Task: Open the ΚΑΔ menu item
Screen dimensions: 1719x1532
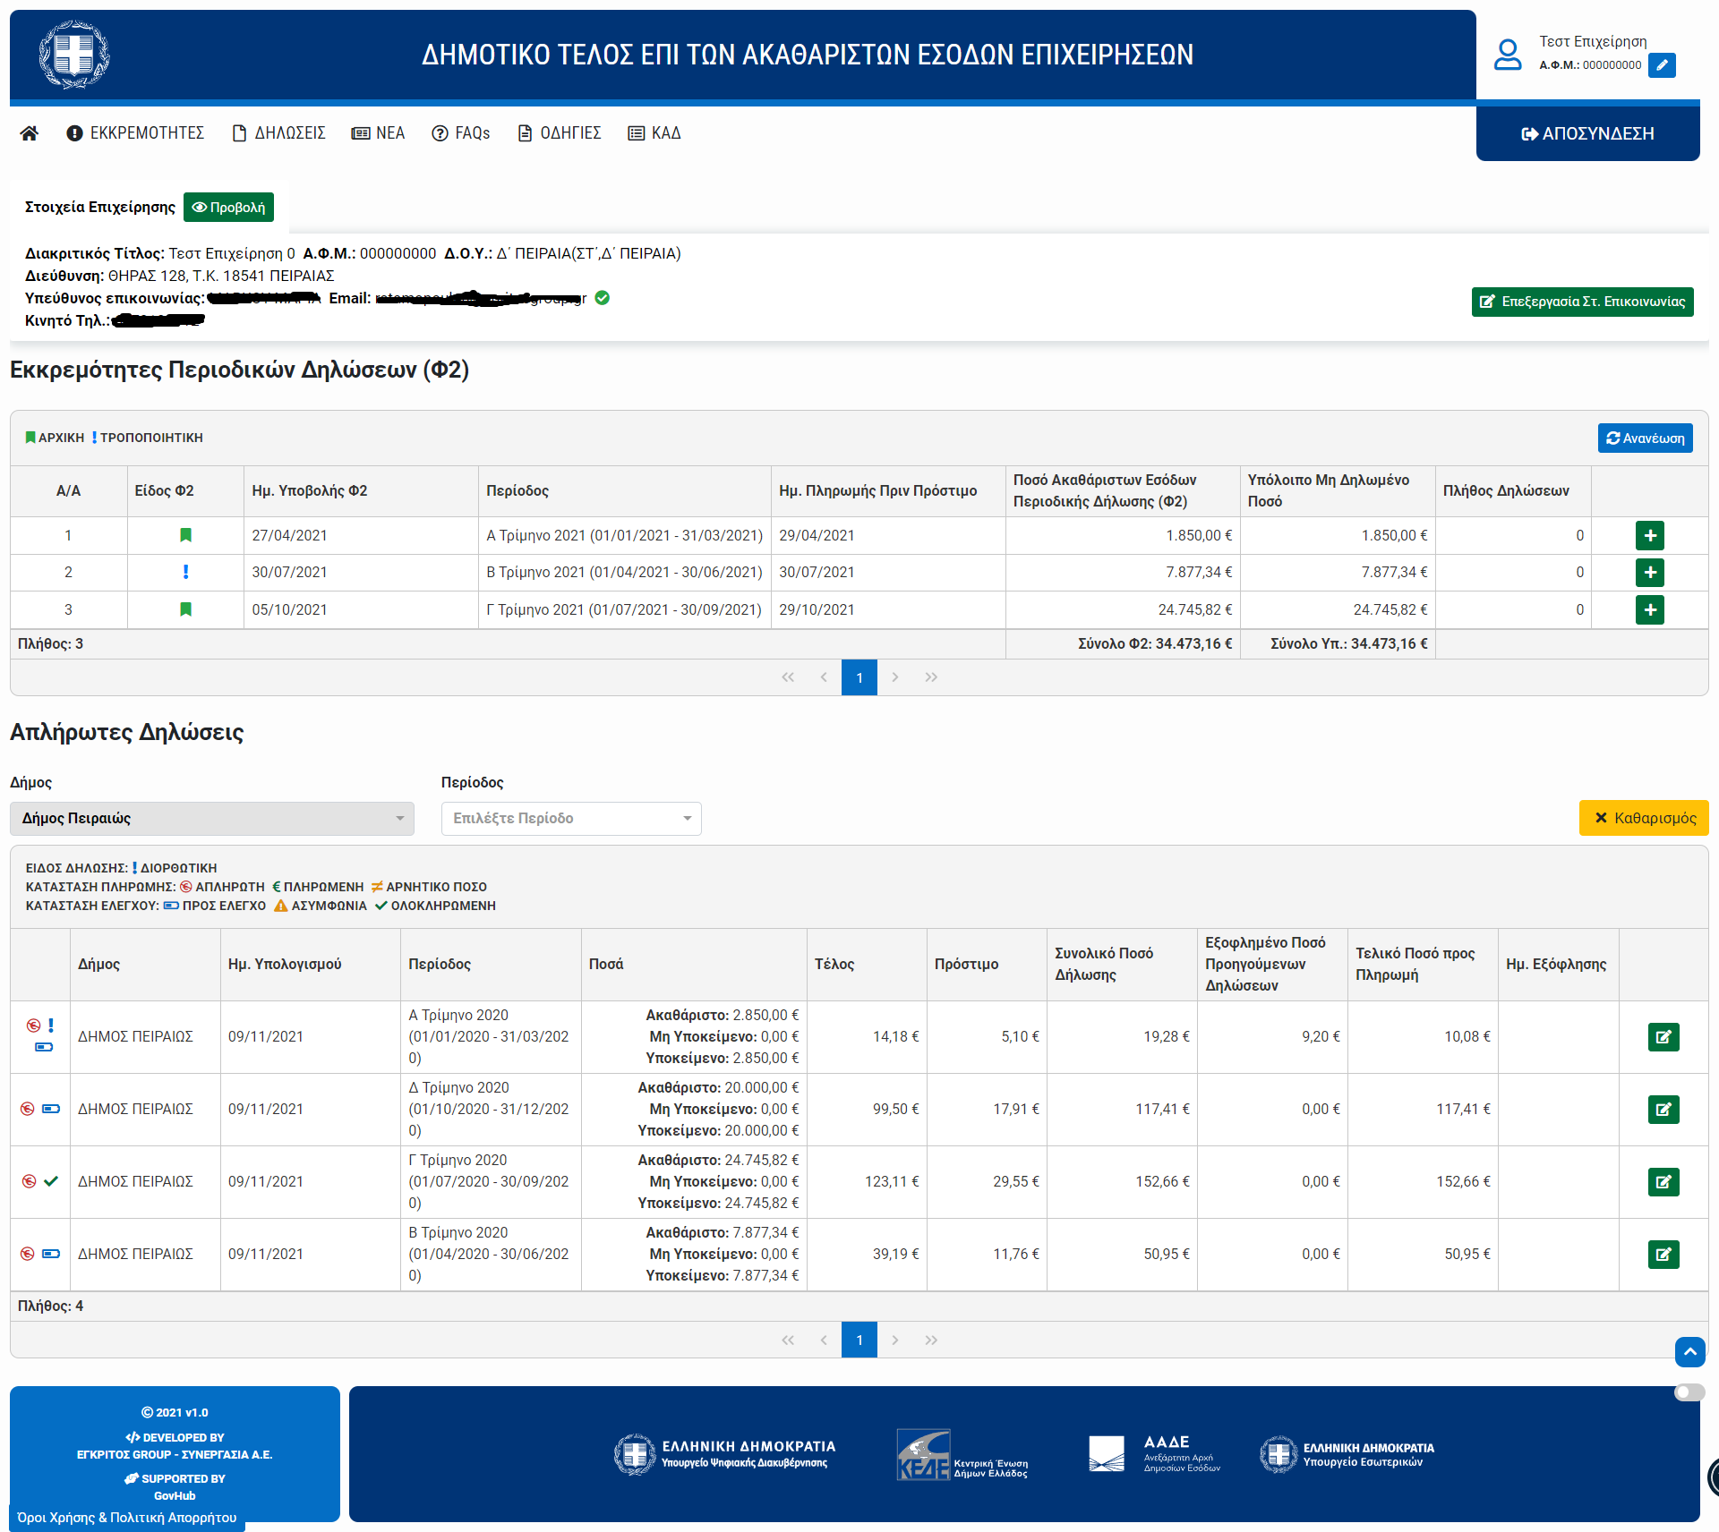Action: [654, 133]
